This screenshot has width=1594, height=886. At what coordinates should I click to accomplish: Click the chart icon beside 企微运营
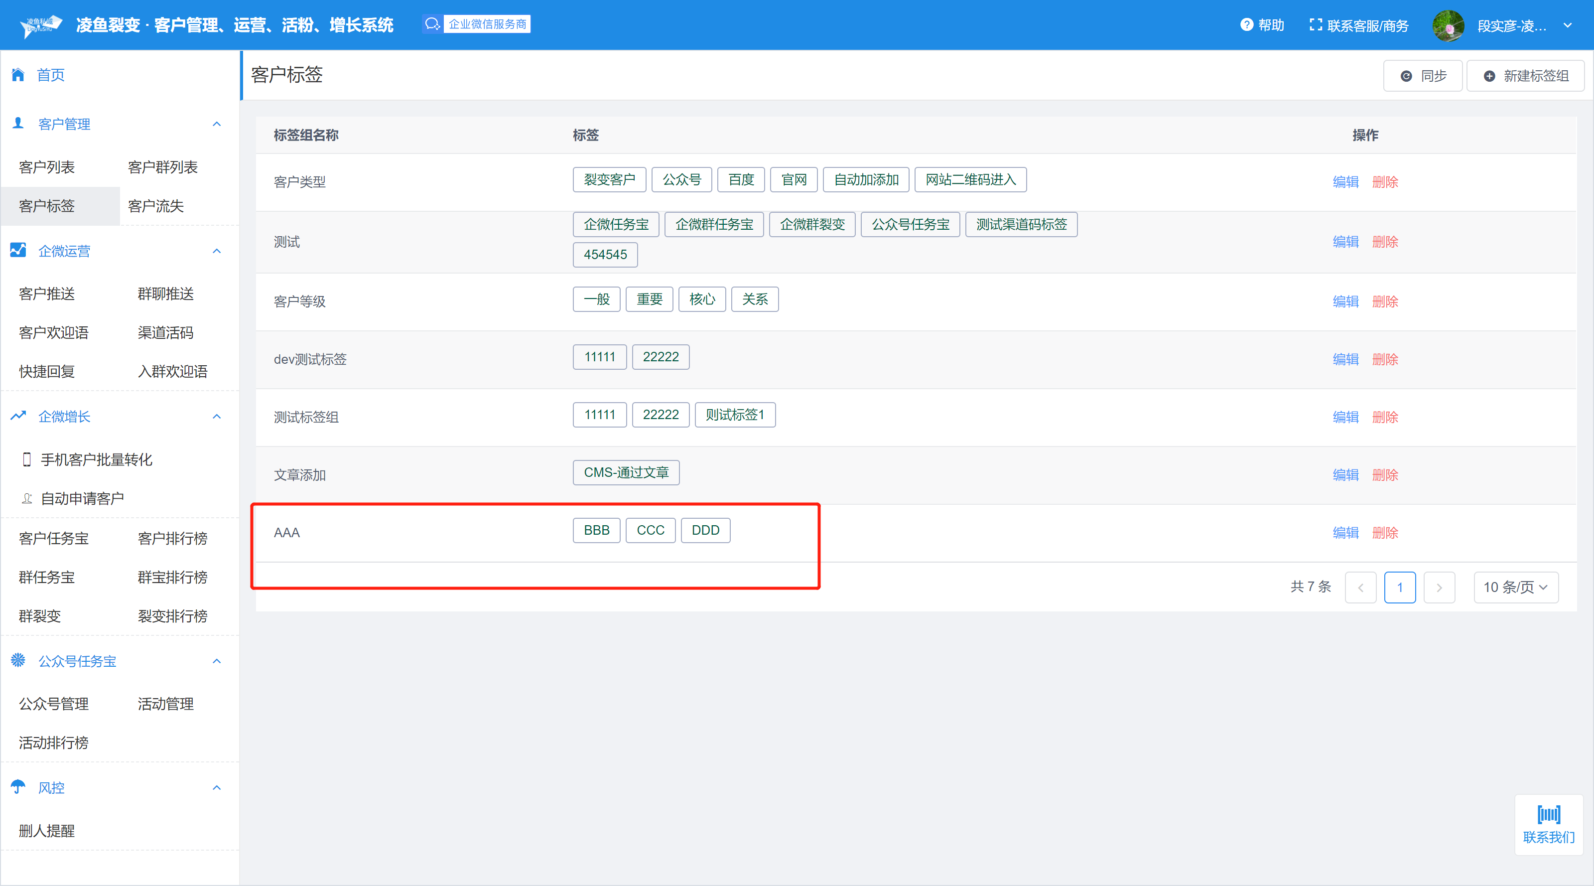tap(18, 250)
